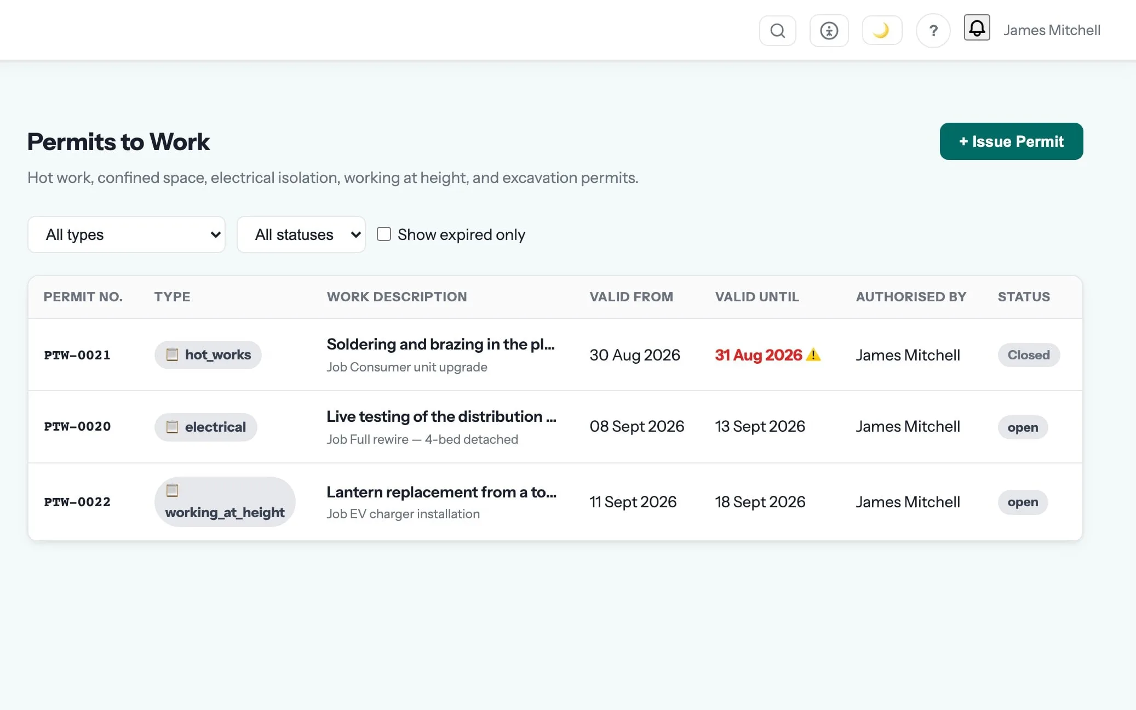Viewport: 1136px width, 710px height.
Task: Click the hot_works type label
Action: 218,354
